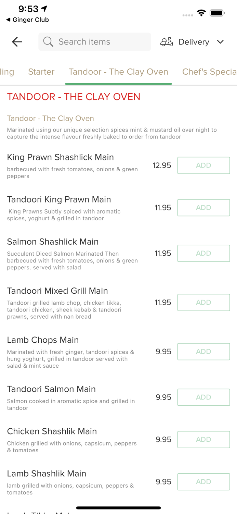Viewport: 237px width, 514px height.
Task: Tap the magnifying glass search icon
Action: coord(48,42)
